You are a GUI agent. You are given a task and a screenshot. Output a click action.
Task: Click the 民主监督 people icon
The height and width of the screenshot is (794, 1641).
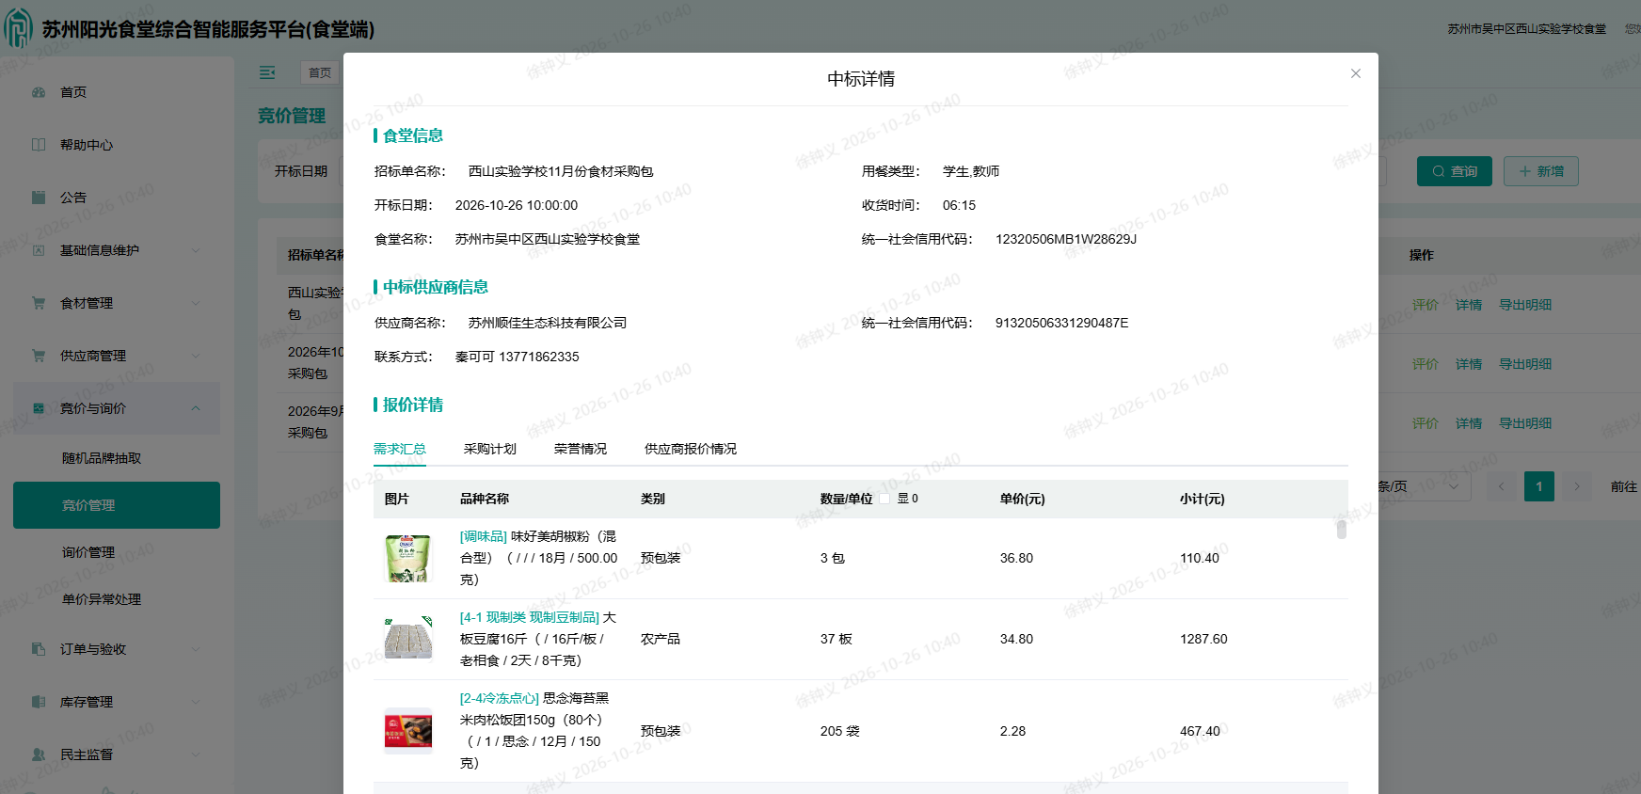point(39,754)
